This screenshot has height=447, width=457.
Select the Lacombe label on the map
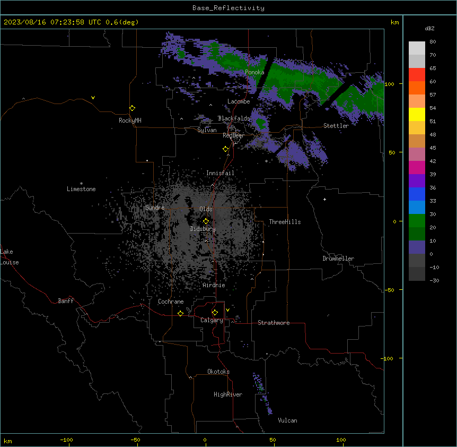[239, 101]
